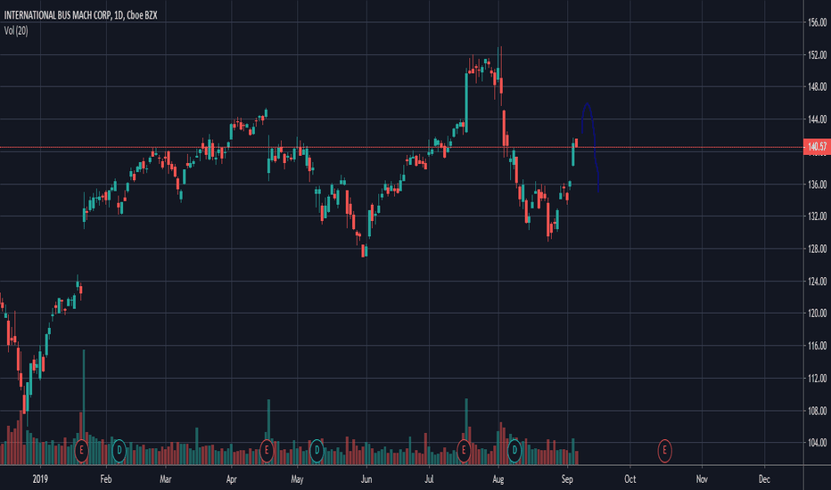This screenshot has height=490, width=831.
Task: Click the 148.00 price axis label
Action: [818, 87]
